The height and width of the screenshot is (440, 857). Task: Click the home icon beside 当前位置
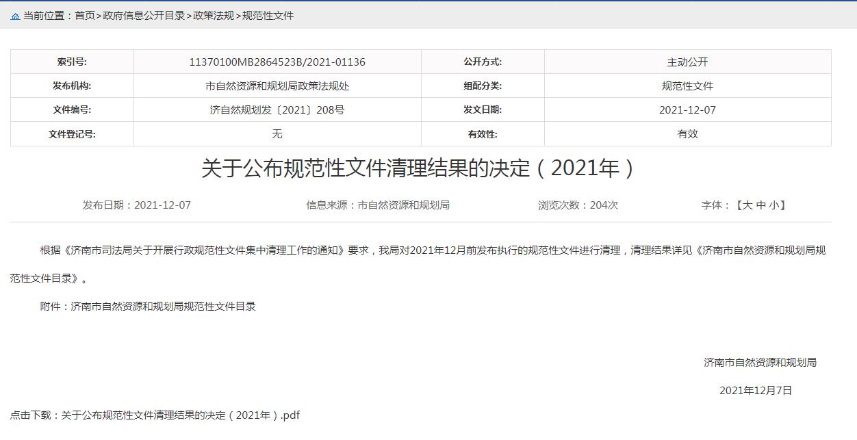click(15, 16)
